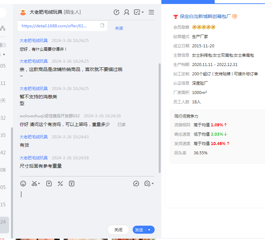Image resolution: width=265 pixels, height=240 pixels.
Task: Click the scissors screenshot tool
Action: (x=34, y=184)
